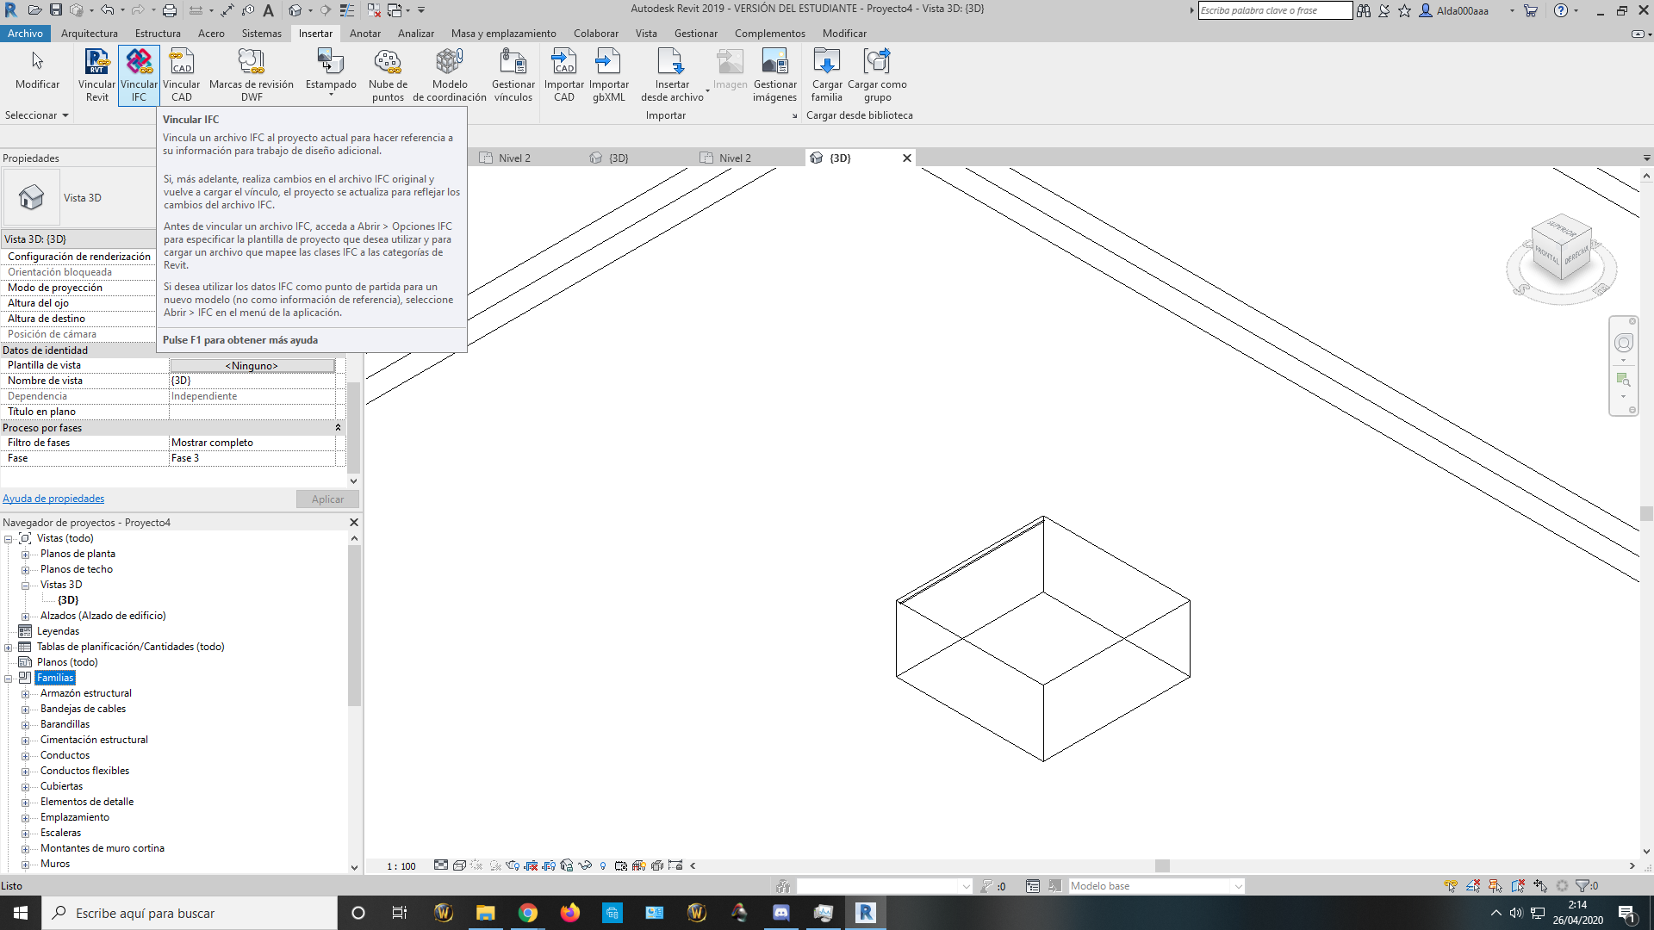This screenshot has width=1654, height=930.
Task: Toggle the Gafas de sol (shadows) view control
Action: pos(494,865)
